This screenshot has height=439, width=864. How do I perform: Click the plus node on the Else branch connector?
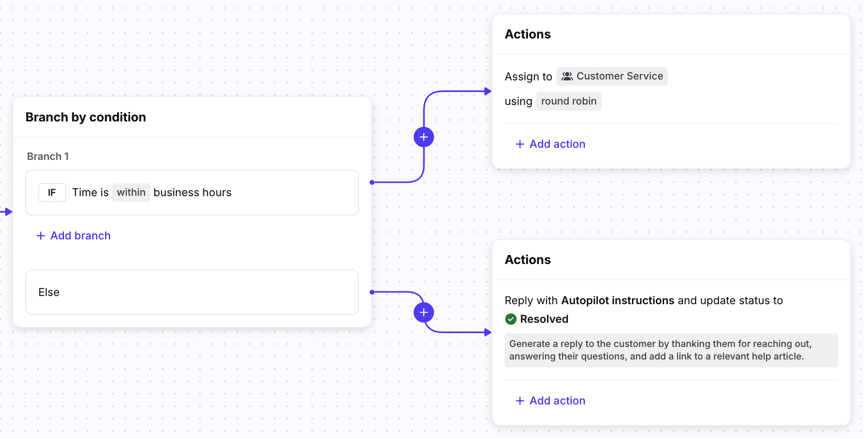424,312
